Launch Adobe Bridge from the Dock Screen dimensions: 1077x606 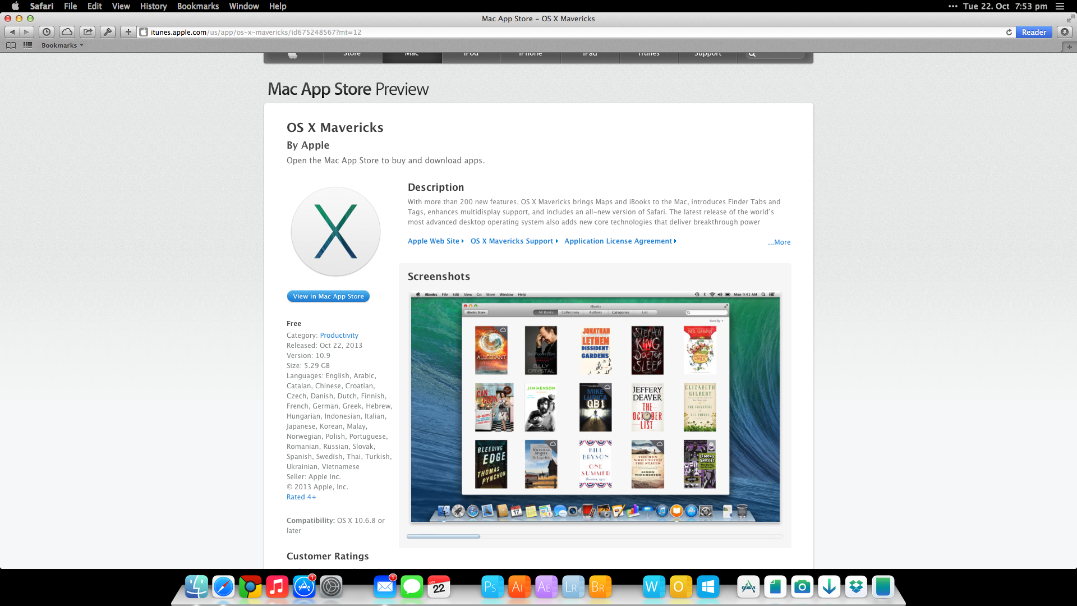point(600,587)
